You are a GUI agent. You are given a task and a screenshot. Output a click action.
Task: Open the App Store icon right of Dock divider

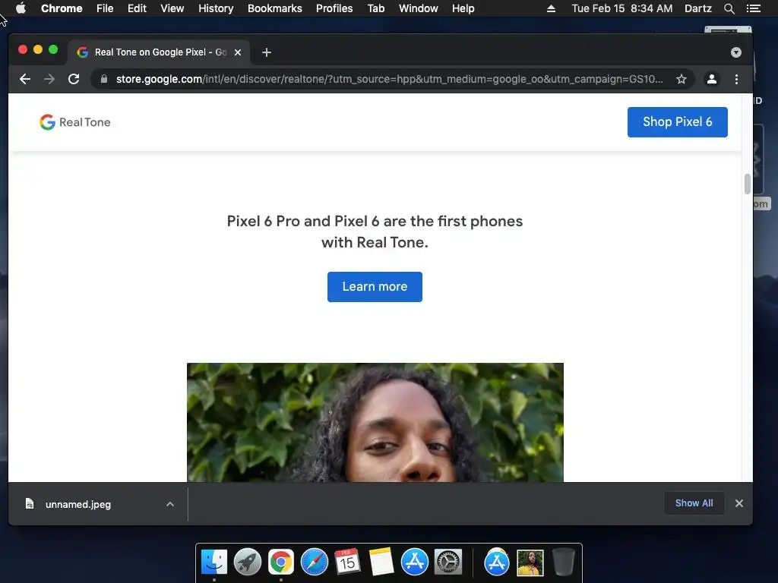[497, 563]
